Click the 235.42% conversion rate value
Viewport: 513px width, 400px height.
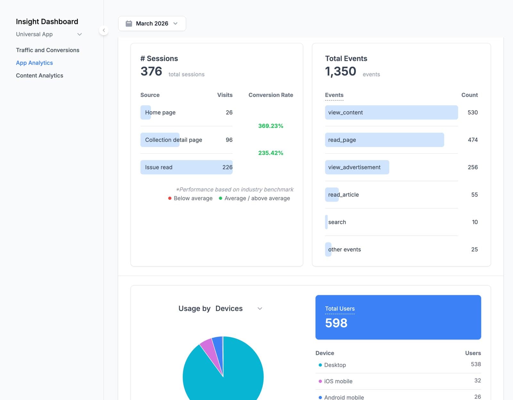click(271, 153)
